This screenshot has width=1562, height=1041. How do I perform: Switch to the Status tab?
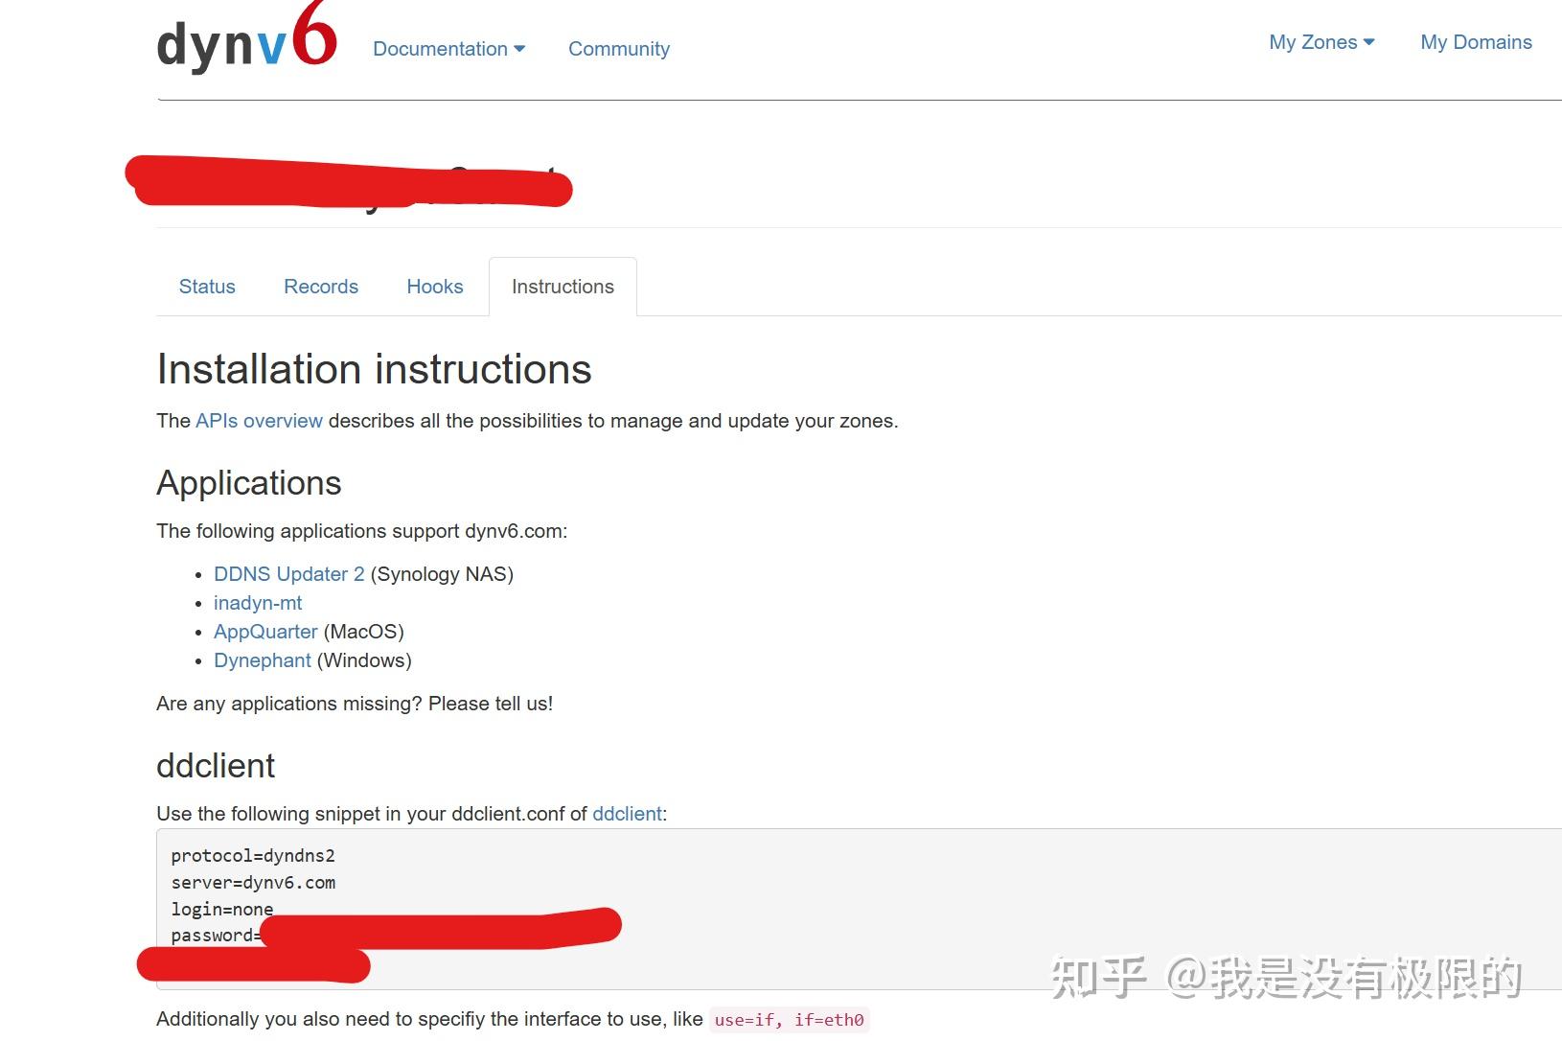click(206, 286)
